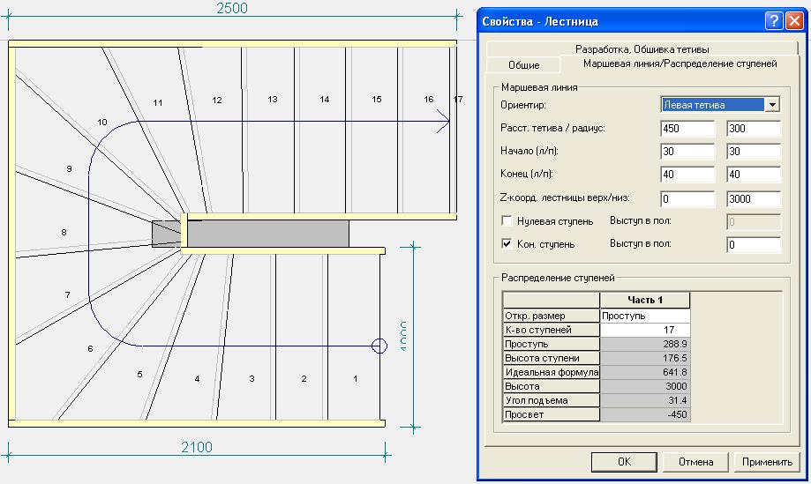Click the right Начало (л/п) field
The height and width of the screenshot is (484, 811).
coord(754,152)
